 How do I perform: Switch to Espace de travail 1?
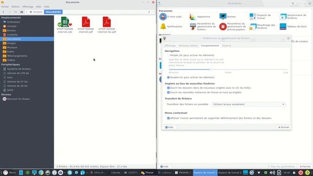click(205, 173)
